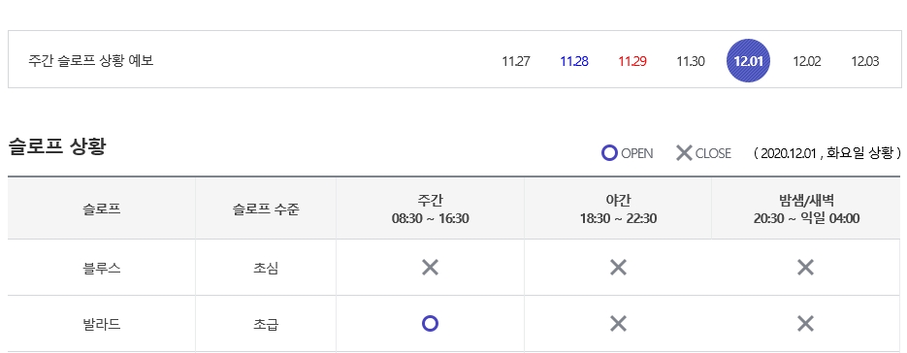Click 블루스 night session X icon

coord(618,268)
